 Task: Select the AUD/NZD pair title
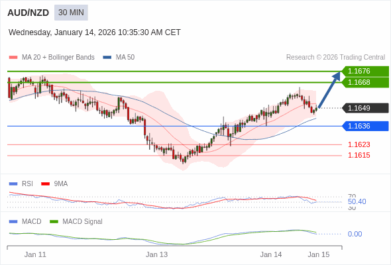tap(28, 13)
